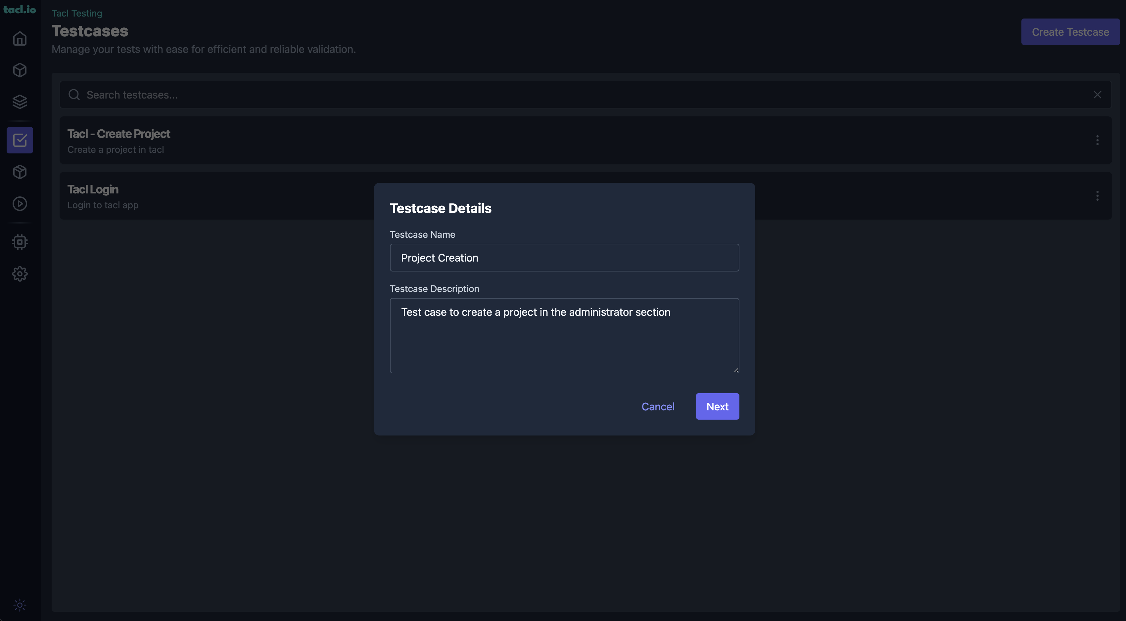Image resolution: width=1126 pixels, height=621 pixels.
Task: Focus the Testcase Description textarea
Action: click(x=564, y=335)
